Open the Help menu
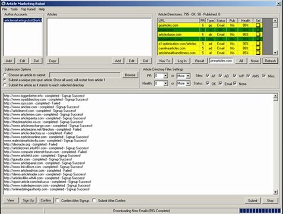The image size is (283, 214). pos(42,9)
